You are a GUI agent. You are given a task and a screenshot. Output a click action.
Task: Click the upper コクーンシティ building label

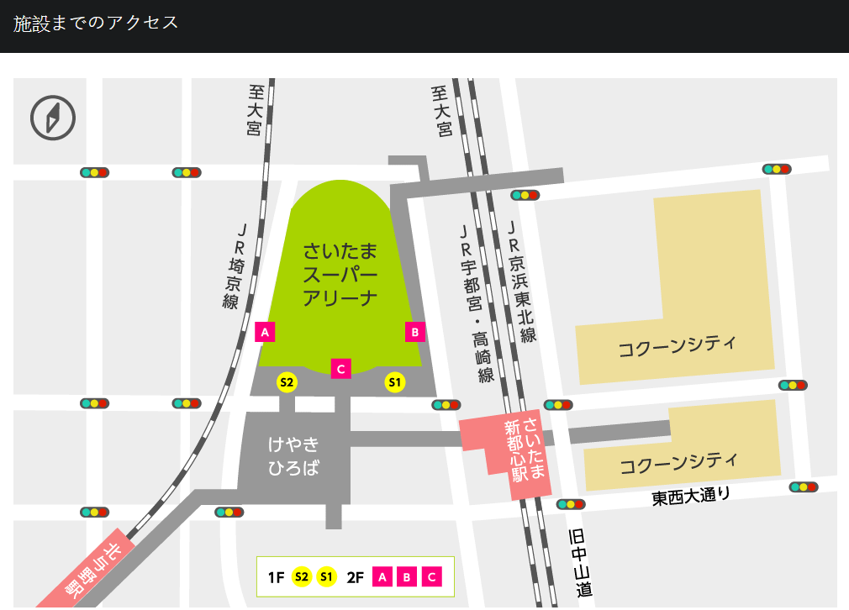(678, 346)
